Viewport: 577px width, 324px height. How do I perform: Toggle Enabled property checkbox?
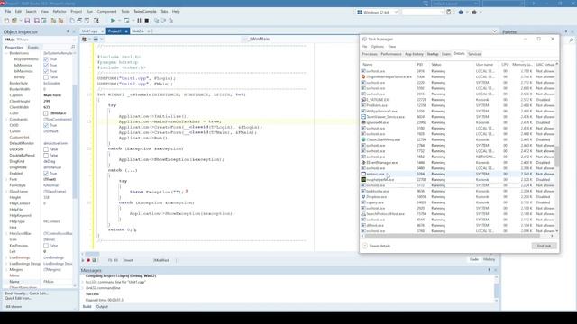[x=46, y=174]
